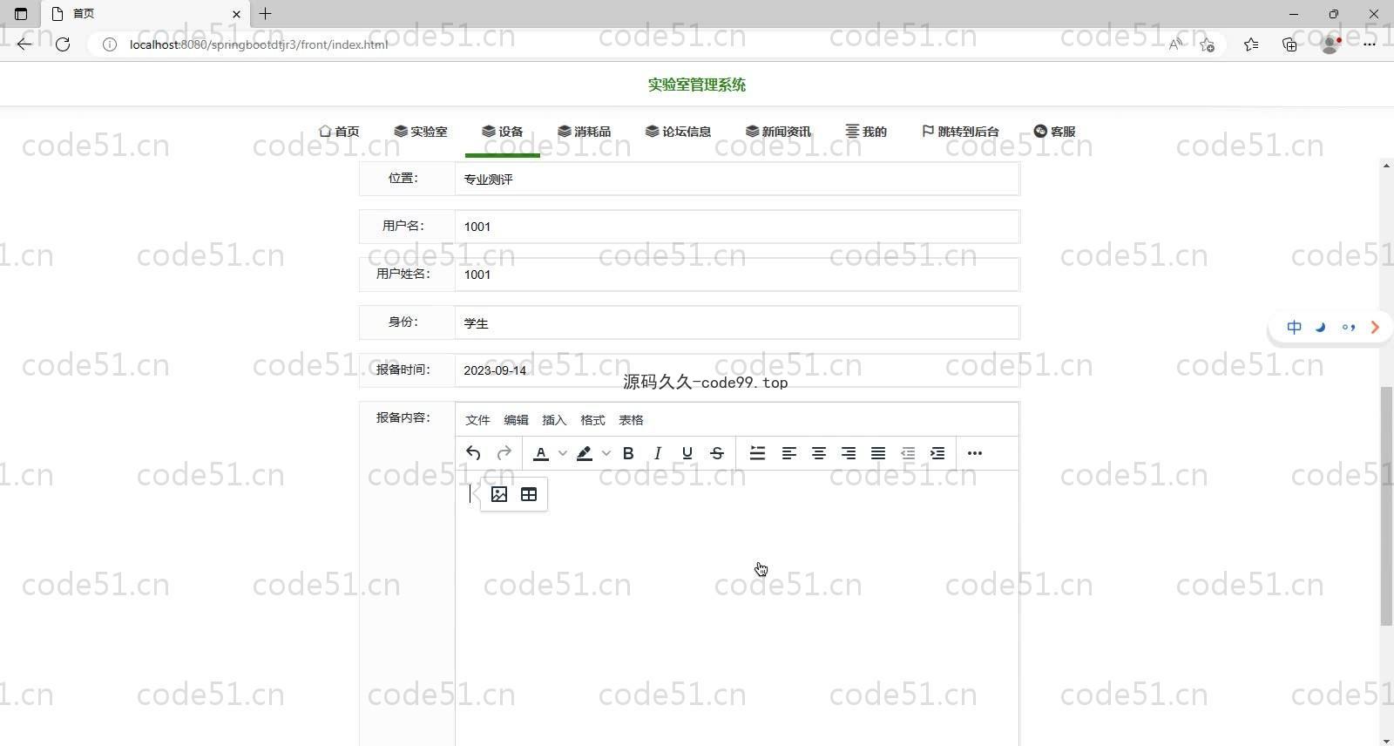Increase indent in the editor
1394x746 pixels.
coord(937,453)
